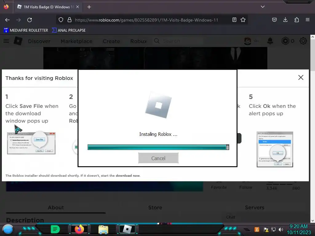The image size is (315, 236).
Task: Close the 1M Visits Badge tab
Action: pyautogui.click(x=78, y=7)
